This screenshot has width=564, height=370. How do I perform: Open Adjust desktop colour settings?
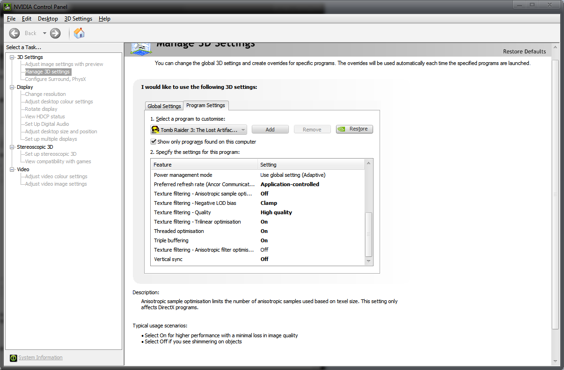click(59, 102)
